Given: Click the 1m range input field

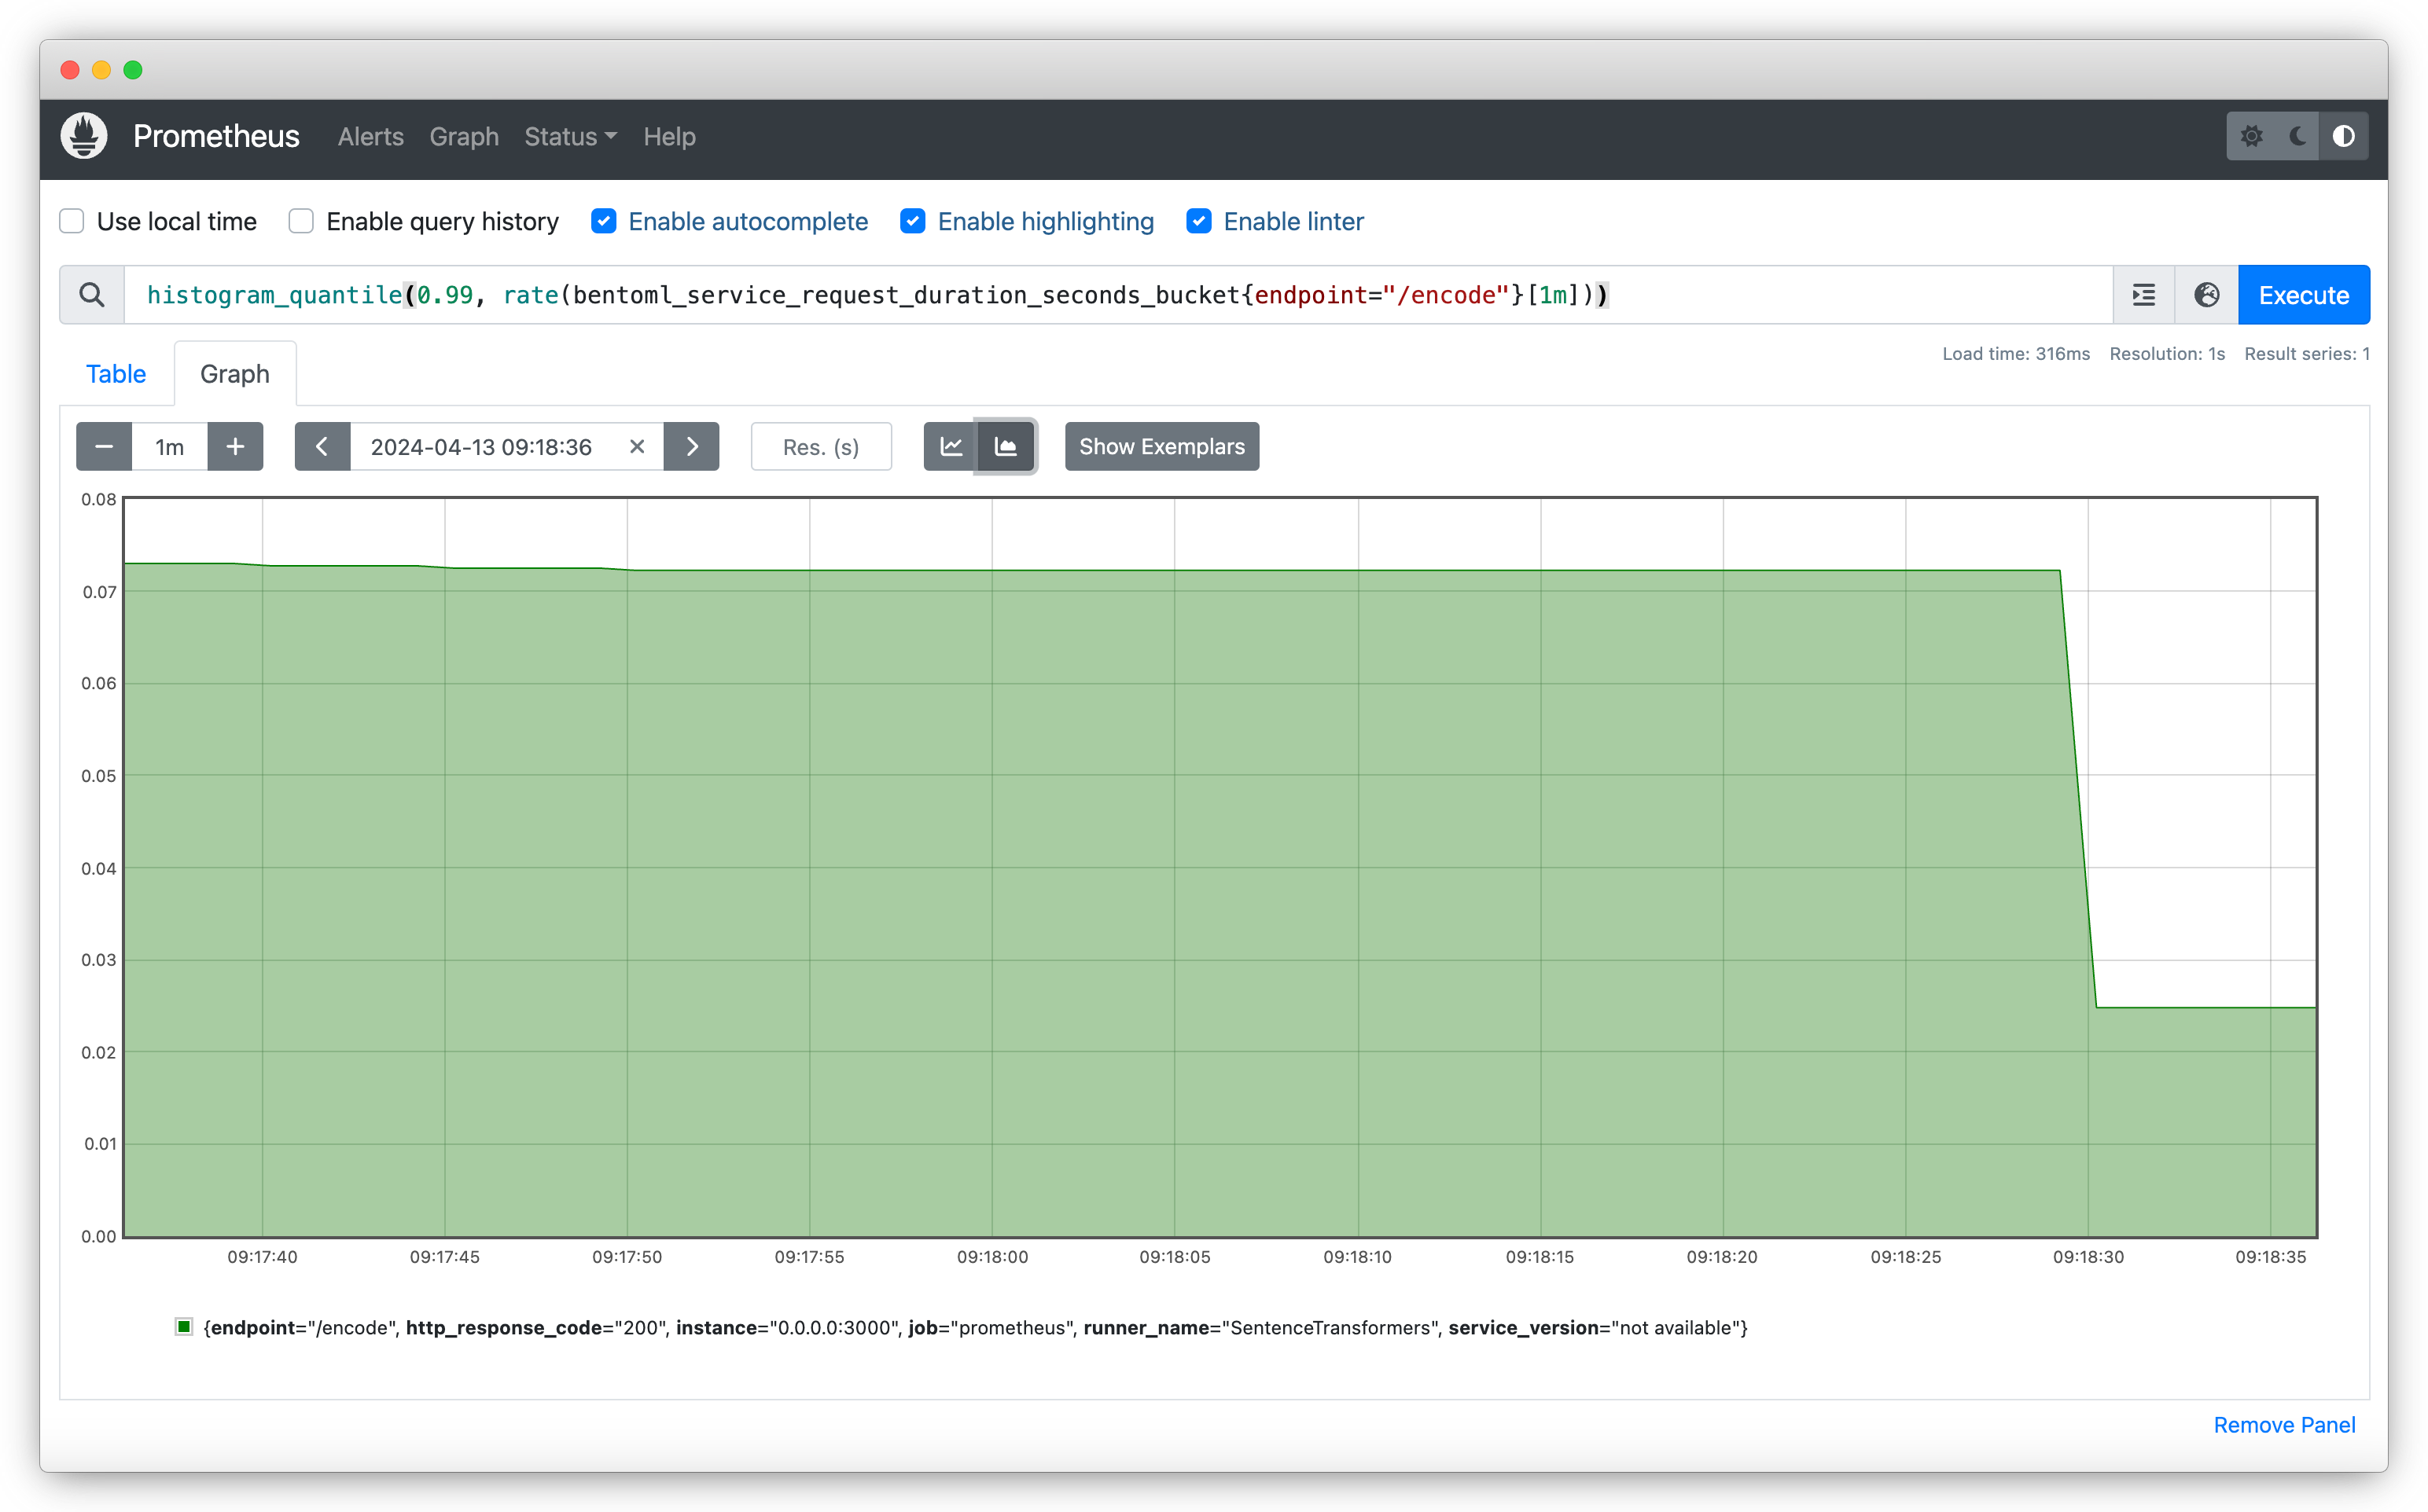Looking at the screenshot, I should coord(169,447).
